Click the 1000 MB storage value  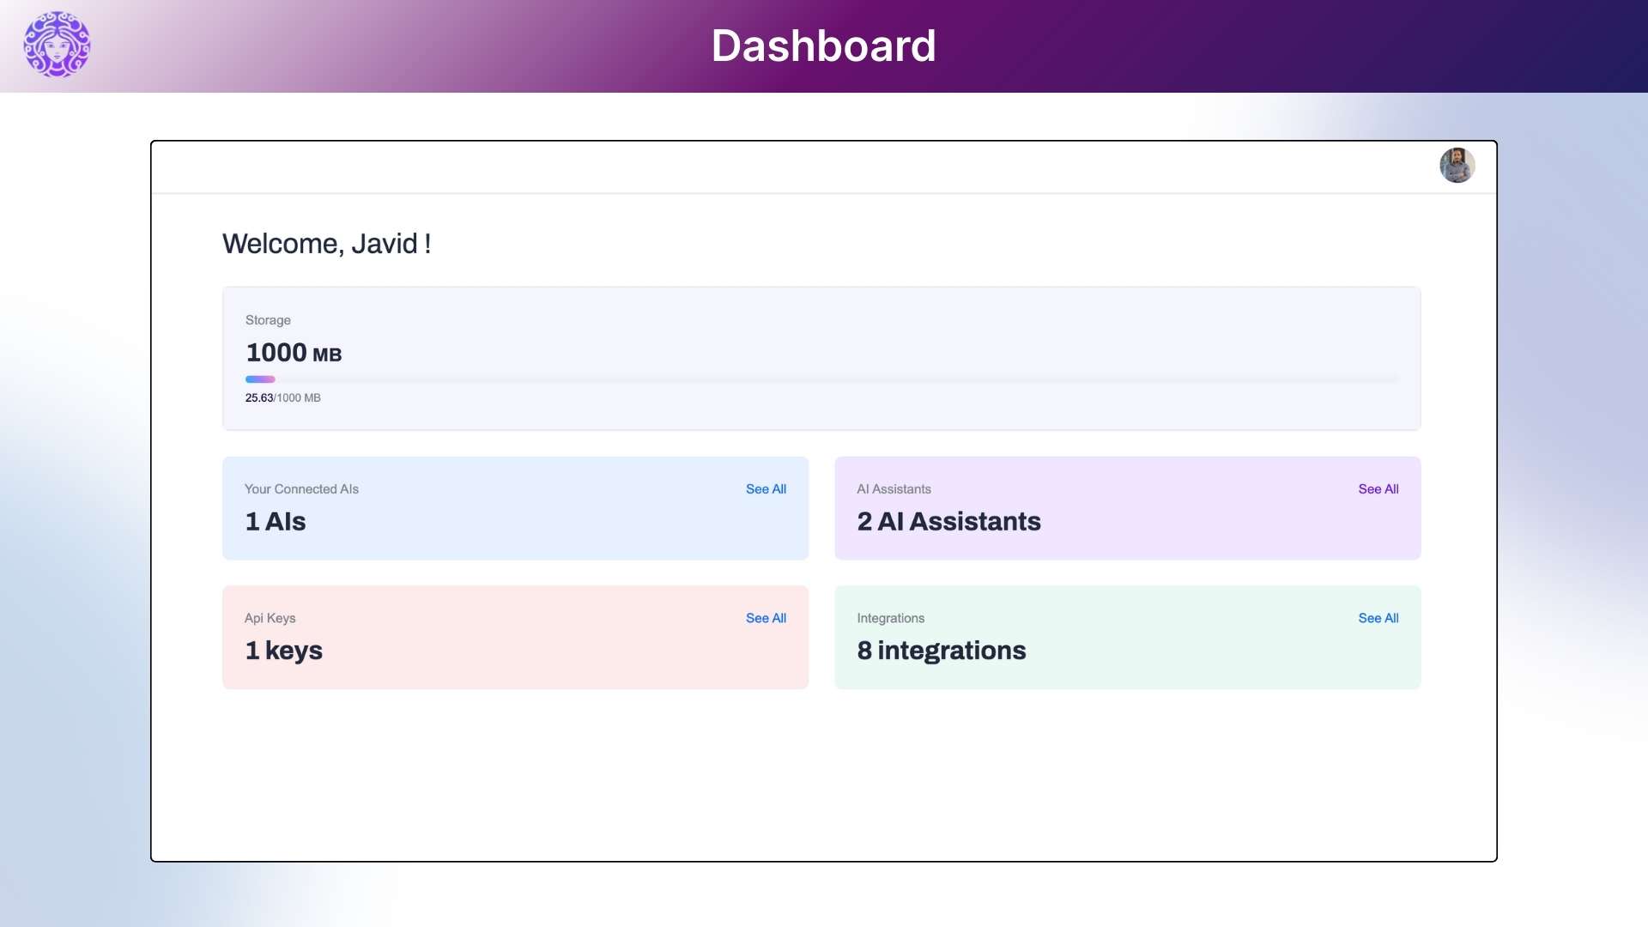click(x=294, y=353)
